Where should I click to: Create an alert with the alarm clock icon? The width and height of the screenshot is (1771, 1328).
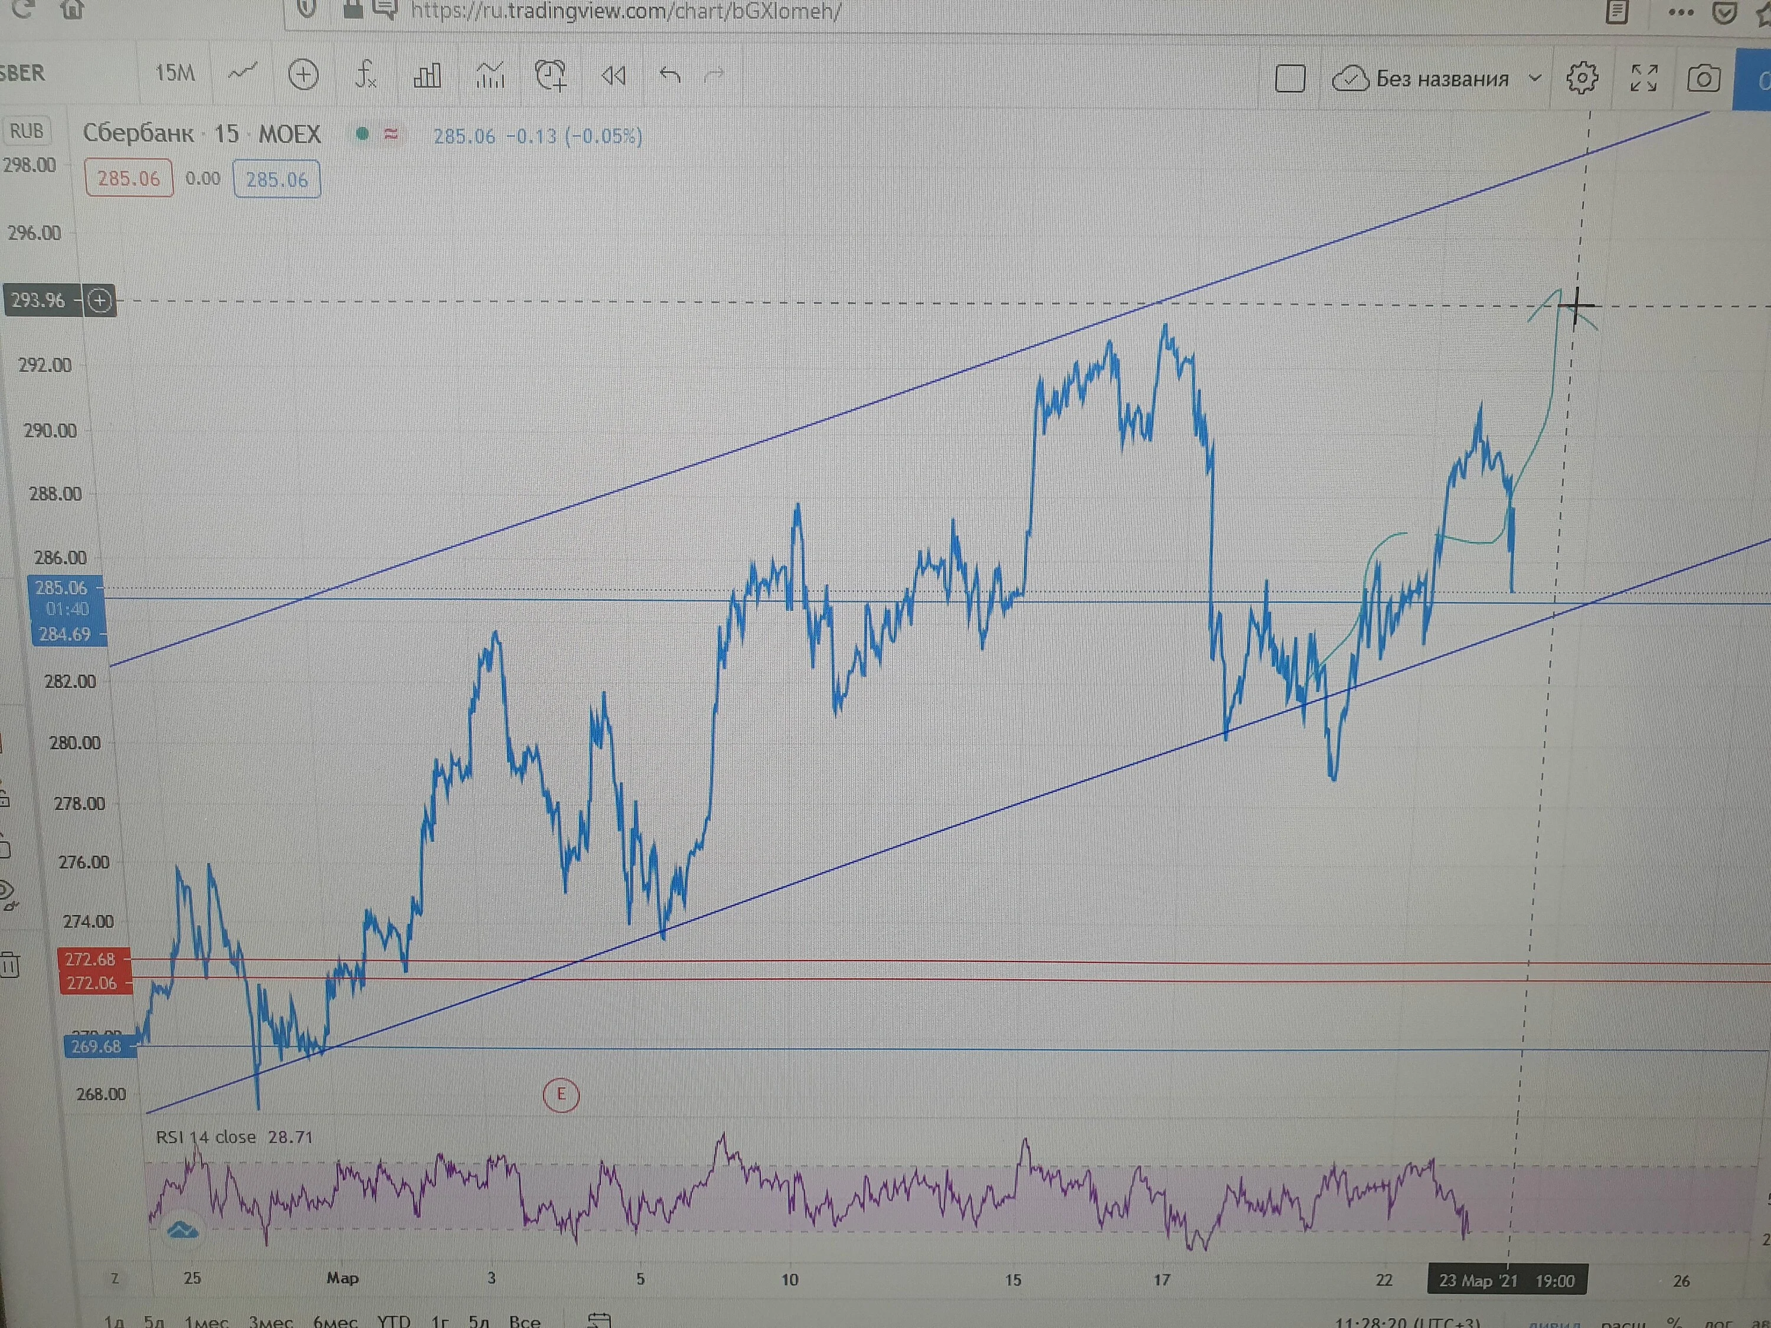click(x=551, y=75)
